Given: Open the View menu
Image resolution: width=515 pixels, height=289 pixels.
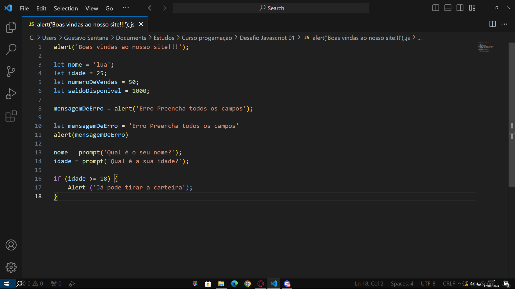Looking at the screenshot, I should pos(92,8).
